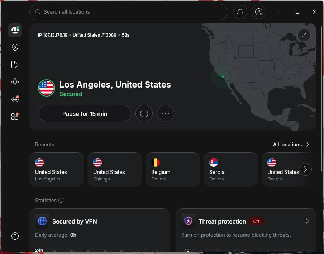Connect to Serbia Fastest recent
This screenshot has width=324, height=254.
pyautogui.click(x=231, y=169)
